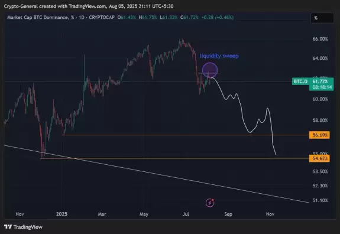The image size is (340, 234).
Task: Click the +0.28 (+0.46%) change value
Action: (217, 17)
